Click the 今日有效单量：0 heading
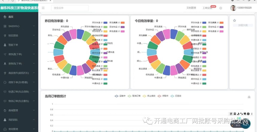The height and width of the screenshot is (132, 257). (x=146, y=21)
